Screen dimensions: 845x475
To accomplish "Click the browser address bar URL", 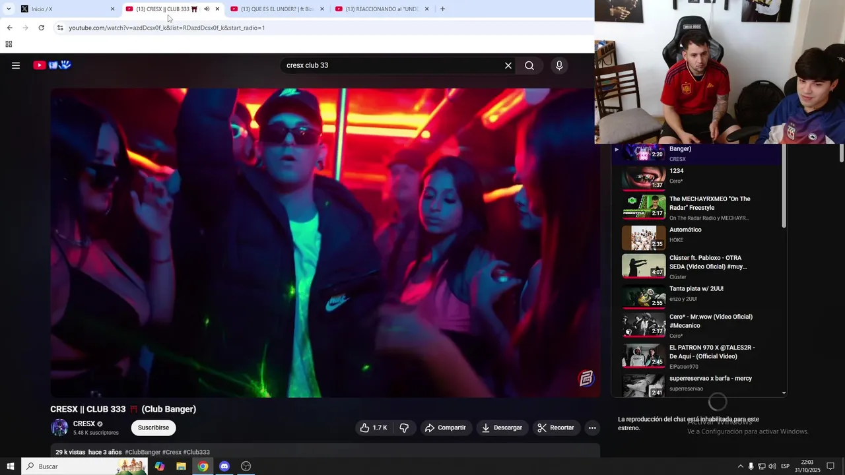I will (x=166, y=28).
